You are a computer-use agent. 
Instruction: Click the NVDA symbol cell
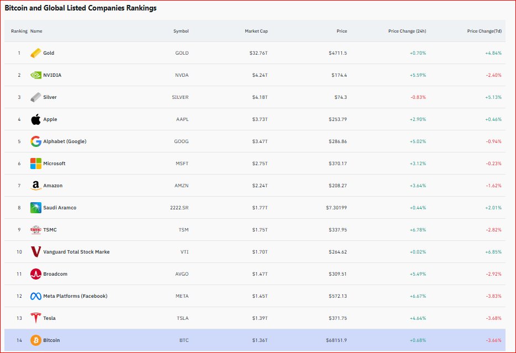pyautogui.click(x=182, y=75)
